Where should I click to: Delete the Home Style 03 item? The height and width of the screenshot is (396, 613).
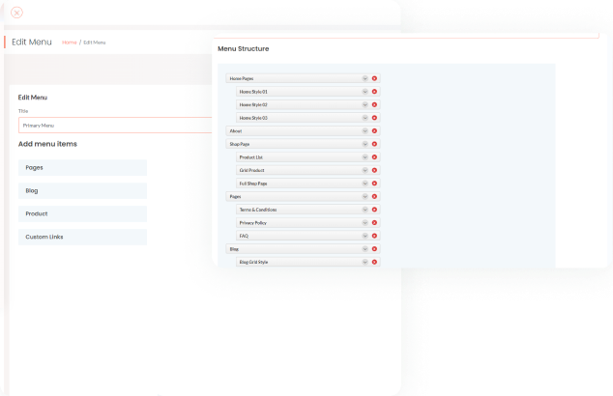pyautogui.click(x=374, y=118)
